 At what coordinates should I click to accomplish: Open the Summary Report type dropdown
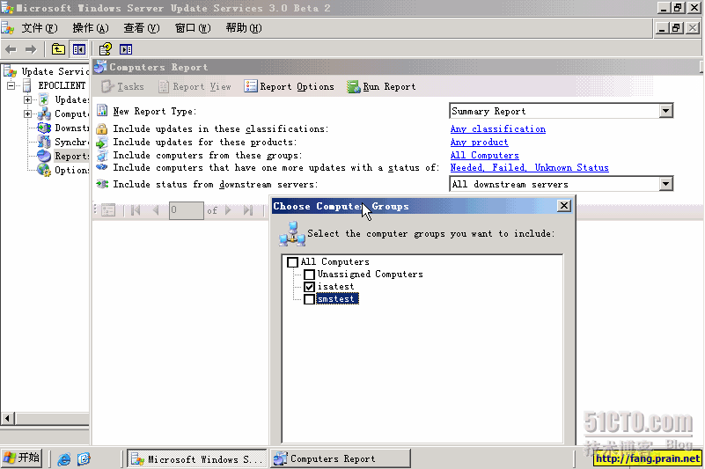click(666, 111)
